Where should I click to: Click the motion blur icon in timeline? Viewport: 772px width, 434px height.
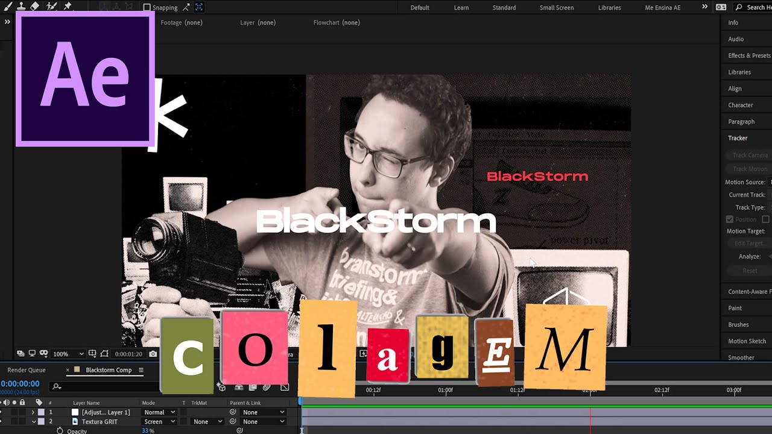tap(267, 388)
